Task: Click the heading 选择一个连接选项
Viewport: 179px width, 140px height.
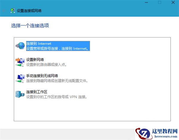Action: coord(30,26)
